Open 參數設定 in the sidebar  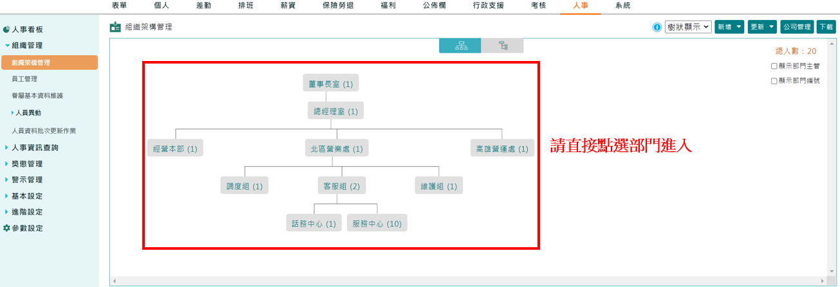tap(28, 228)
